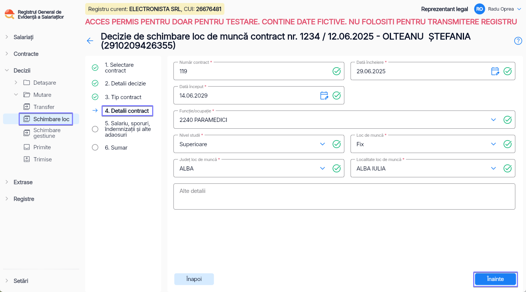526x292 pixels.
Task: Select step 5 Salariu, sporuri radio circle
Action: pos(95,129)
